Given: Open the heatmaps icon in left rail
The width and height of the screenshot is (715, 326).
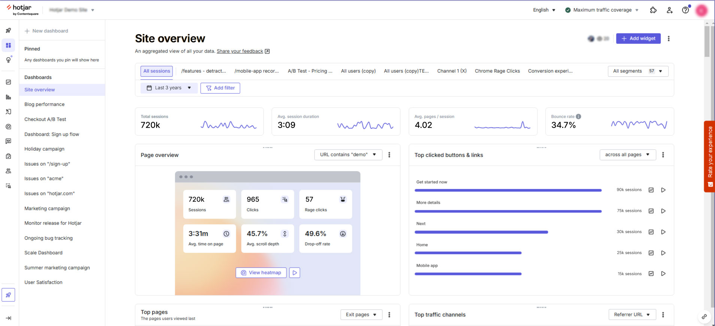Looking at the screenshot, I should pos(8,127).
